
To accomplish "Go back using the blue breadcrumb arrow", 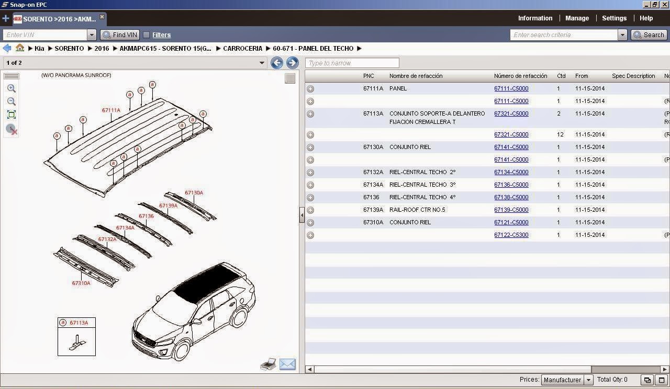I will (x=7, y=48).
